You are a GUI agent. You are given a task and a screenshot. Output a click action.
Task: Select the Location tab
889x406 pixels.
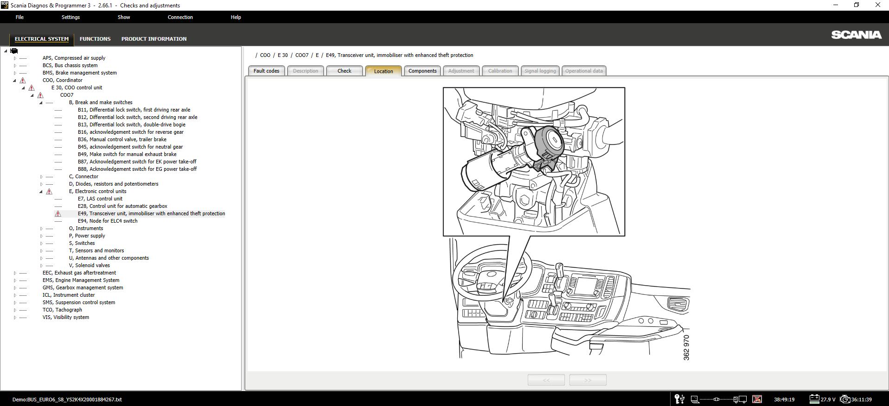(383, 71)
